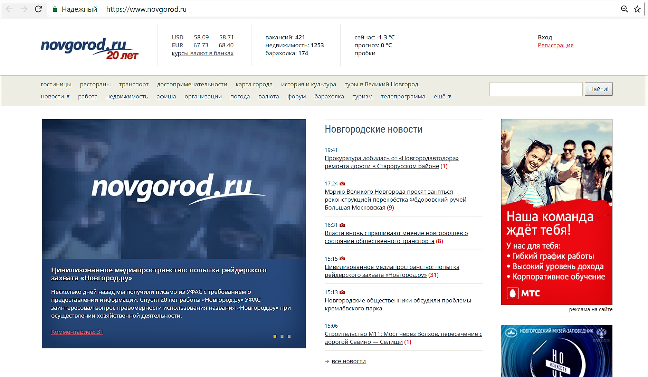The image size is (648, 377).
Task: Click the zoom magnifier icon in address bar
Action: 624,9
